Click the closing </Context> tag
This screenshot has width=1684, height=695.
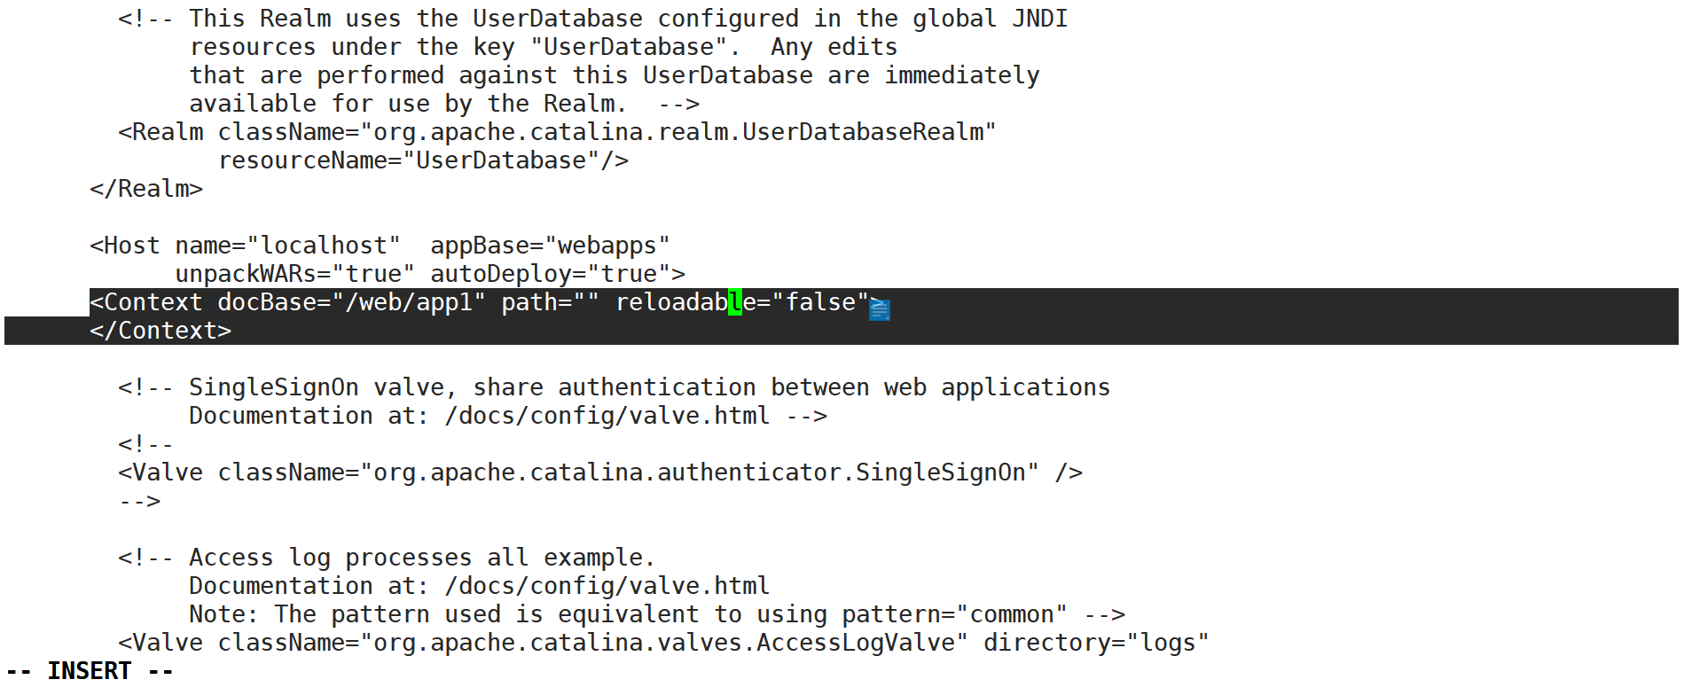point(161,331)
